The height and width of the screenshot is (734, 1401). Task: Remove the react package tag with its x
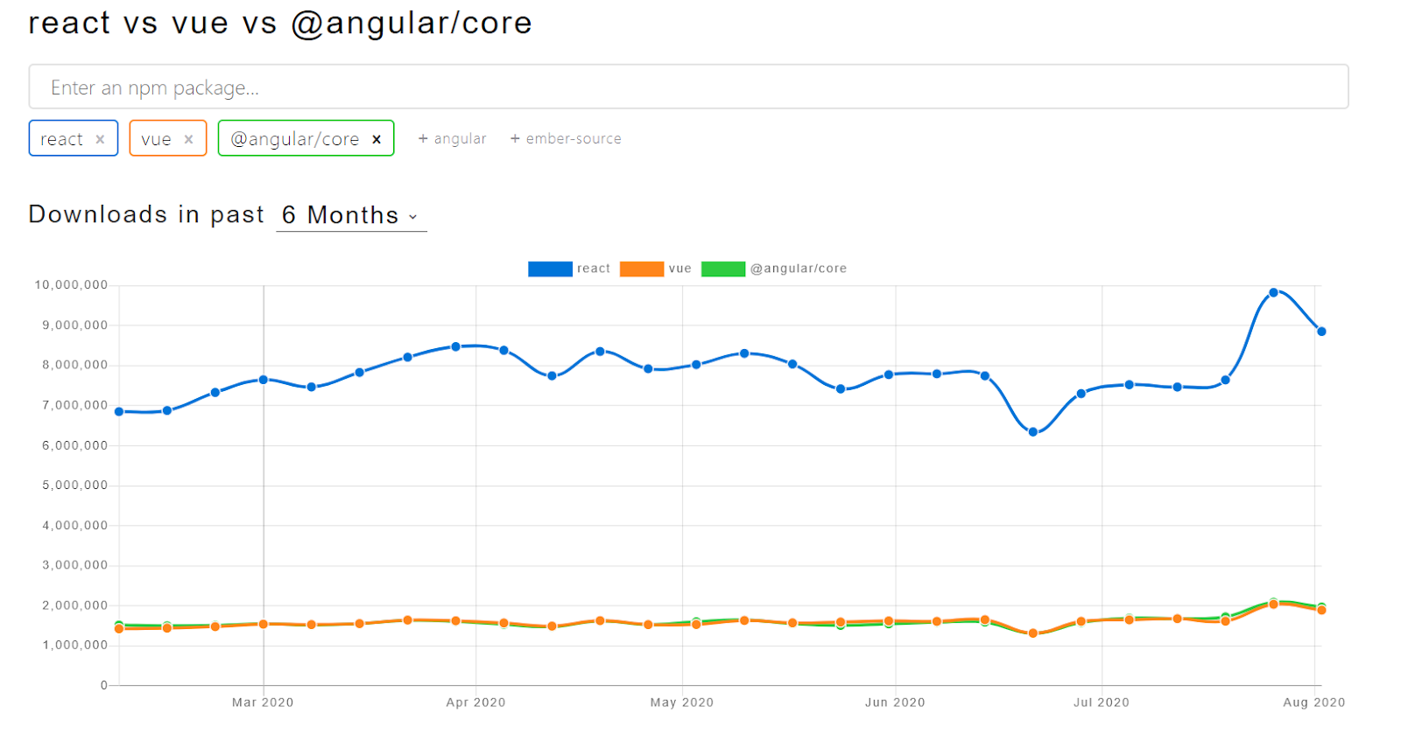(100, 139)
